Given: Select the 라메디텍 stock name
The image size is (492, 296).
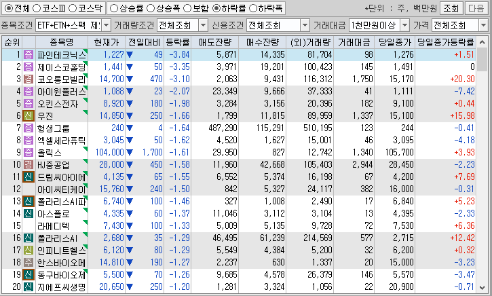Looking at the screenshot, I should point(53,226).
